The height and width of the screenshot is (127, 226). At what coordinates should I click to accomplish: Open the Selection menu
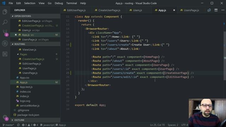30,3
